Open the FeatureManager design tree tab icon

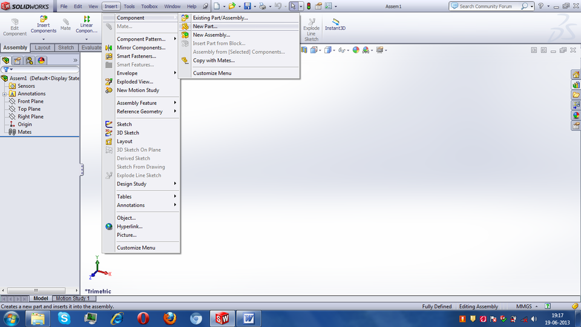(5, 61)
